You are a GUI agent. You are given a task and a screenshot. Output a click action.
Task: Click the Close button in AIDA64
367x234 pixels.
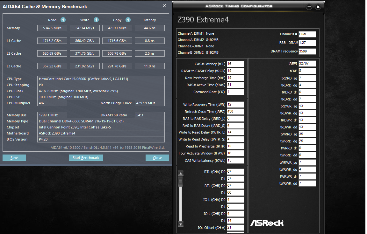click(157, 158)
